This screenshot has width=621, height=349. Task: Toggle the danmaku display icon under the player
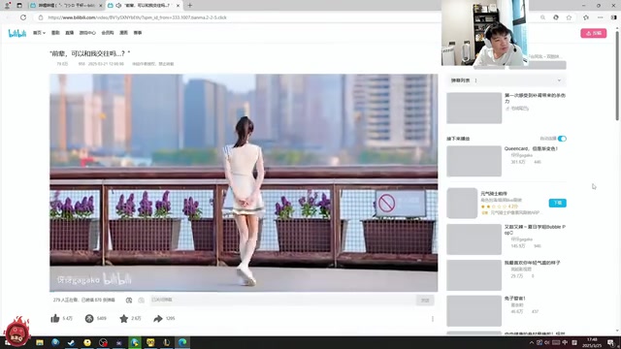pyautogui.click(x=129, y=301)
